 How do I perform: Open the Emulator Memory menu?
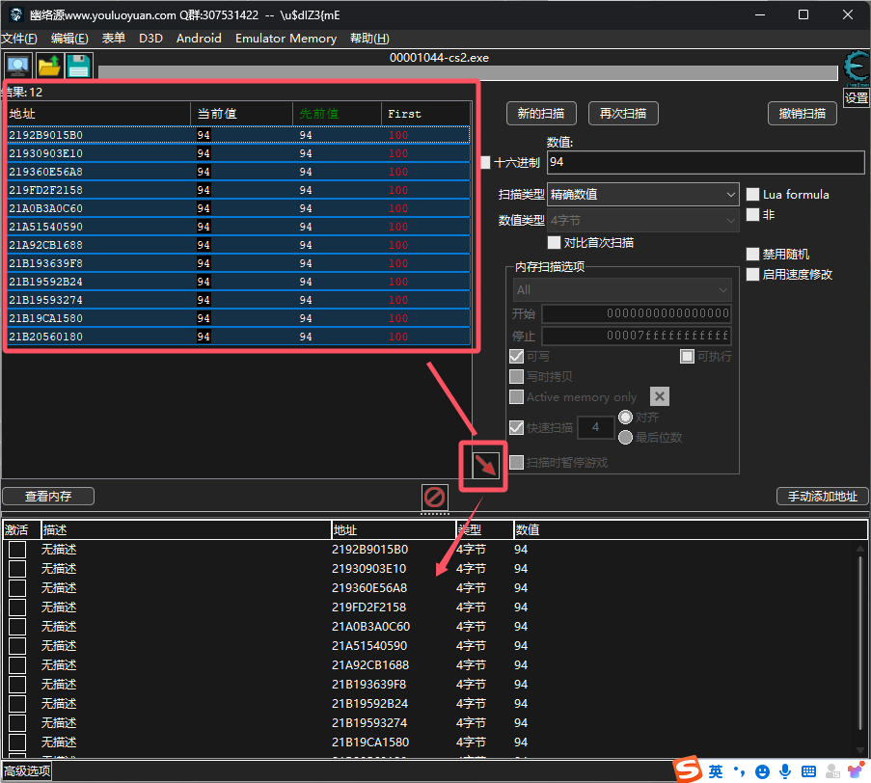click(x=286, y=39)
